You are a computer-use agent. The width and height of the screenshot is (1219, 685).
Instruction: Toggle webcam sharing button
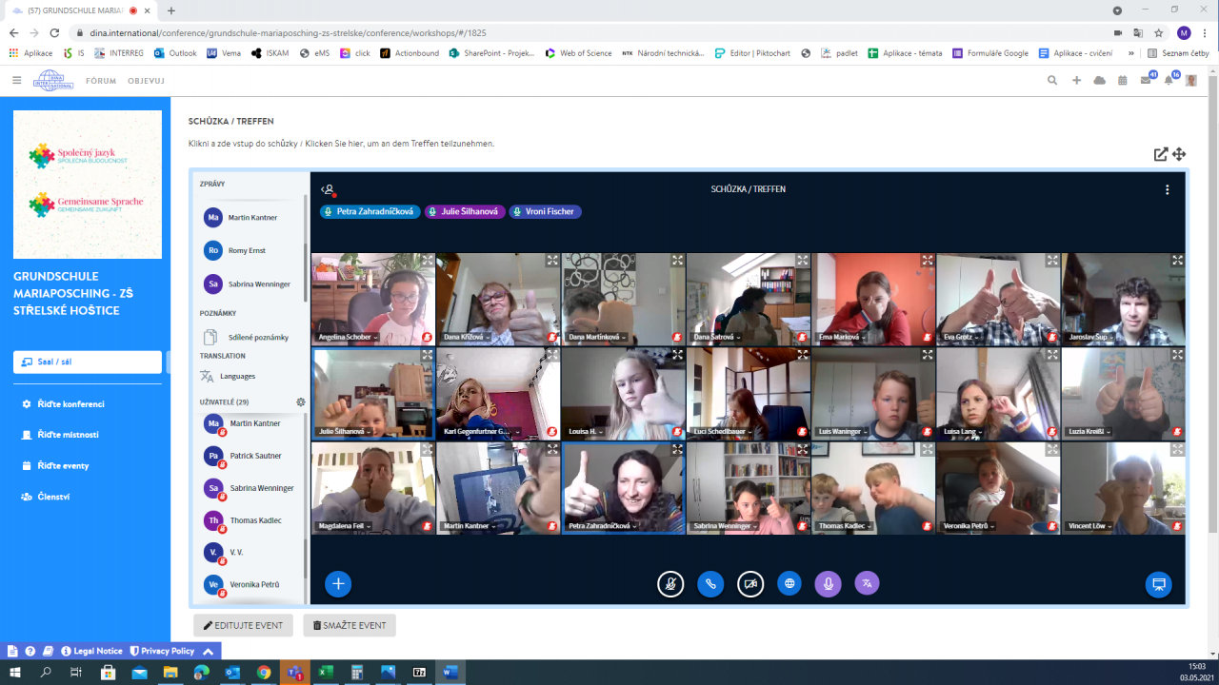(x=749, y=583)
